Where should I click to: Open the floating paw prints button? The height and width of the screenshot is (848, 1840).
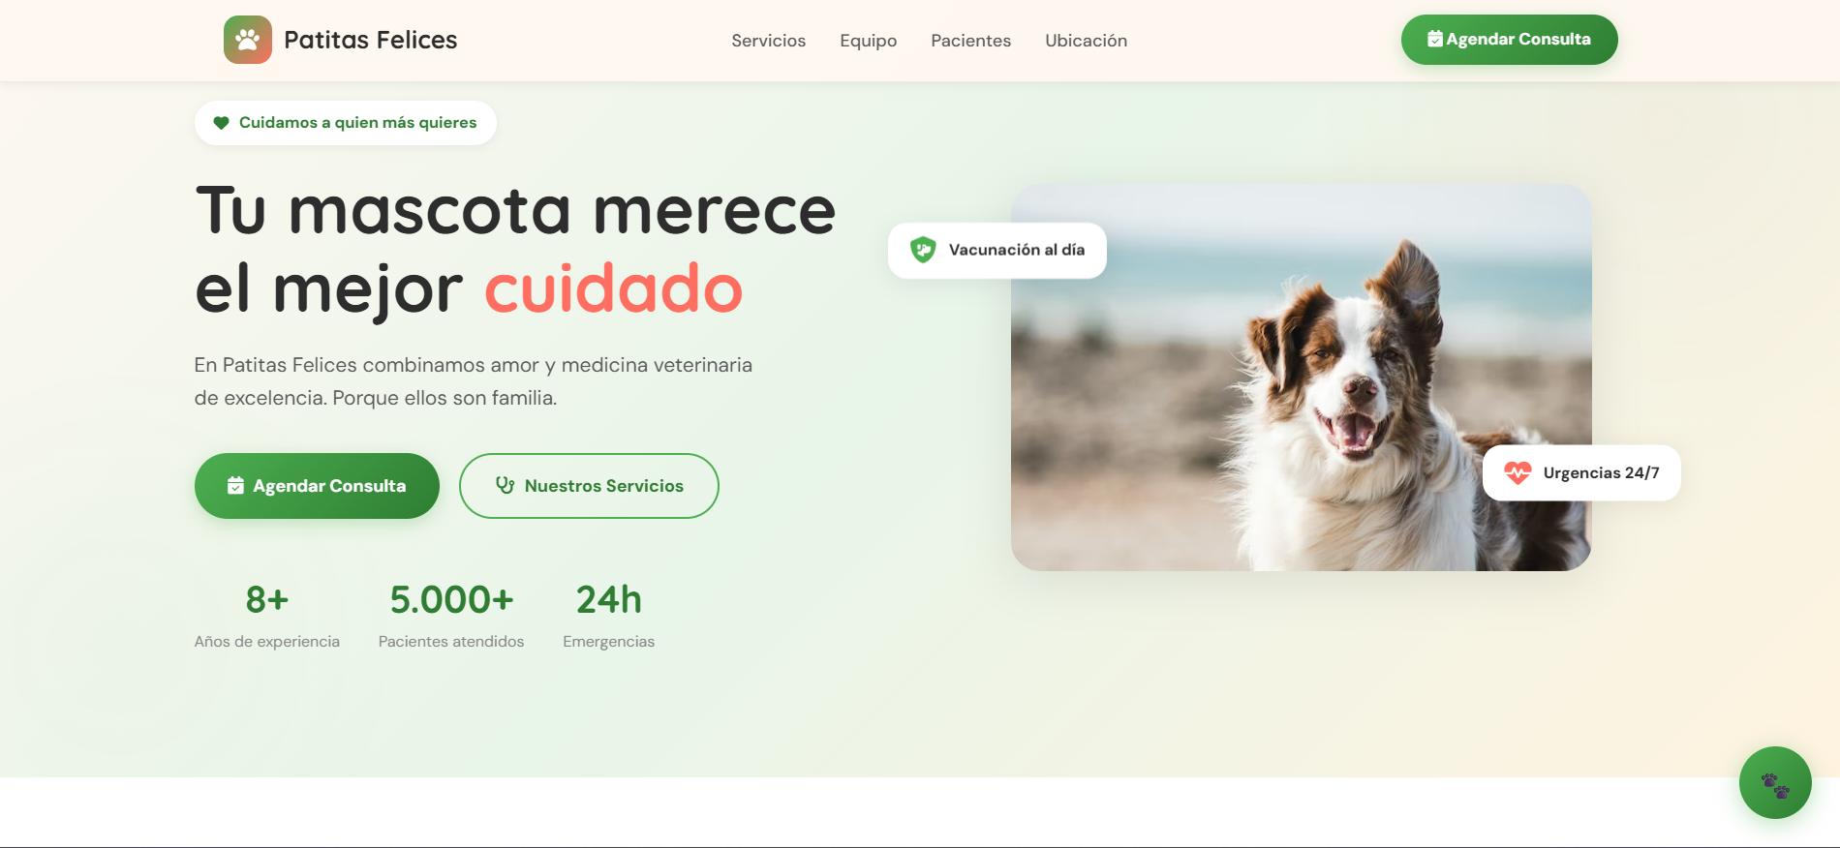coord(1775,782)
